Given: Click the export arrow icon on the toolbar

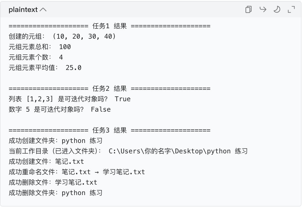Looking at the screenshot, I should [x=263, y=9].
